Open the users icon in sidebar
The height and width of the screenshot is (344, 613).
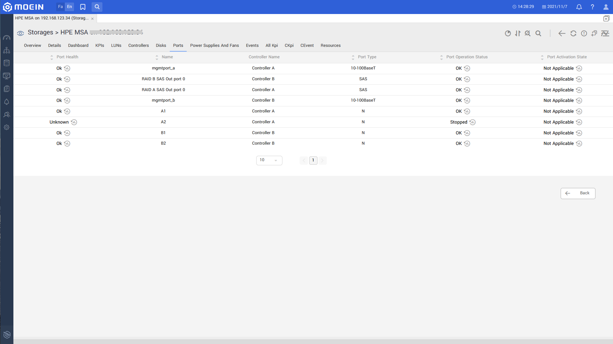pos(7,114)
